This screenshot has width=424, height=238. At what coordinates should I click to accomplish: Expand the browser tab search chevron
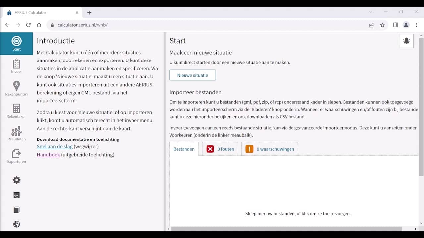click(371, 12)
